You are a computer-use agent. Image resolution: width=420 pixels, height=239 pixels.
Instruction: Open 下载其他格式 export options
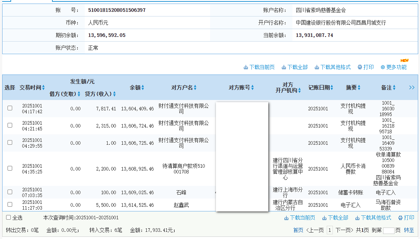pos(317,67)
